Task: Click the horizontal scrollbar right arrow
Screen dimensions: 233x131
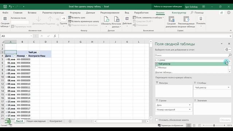Action: coord(147,121)
